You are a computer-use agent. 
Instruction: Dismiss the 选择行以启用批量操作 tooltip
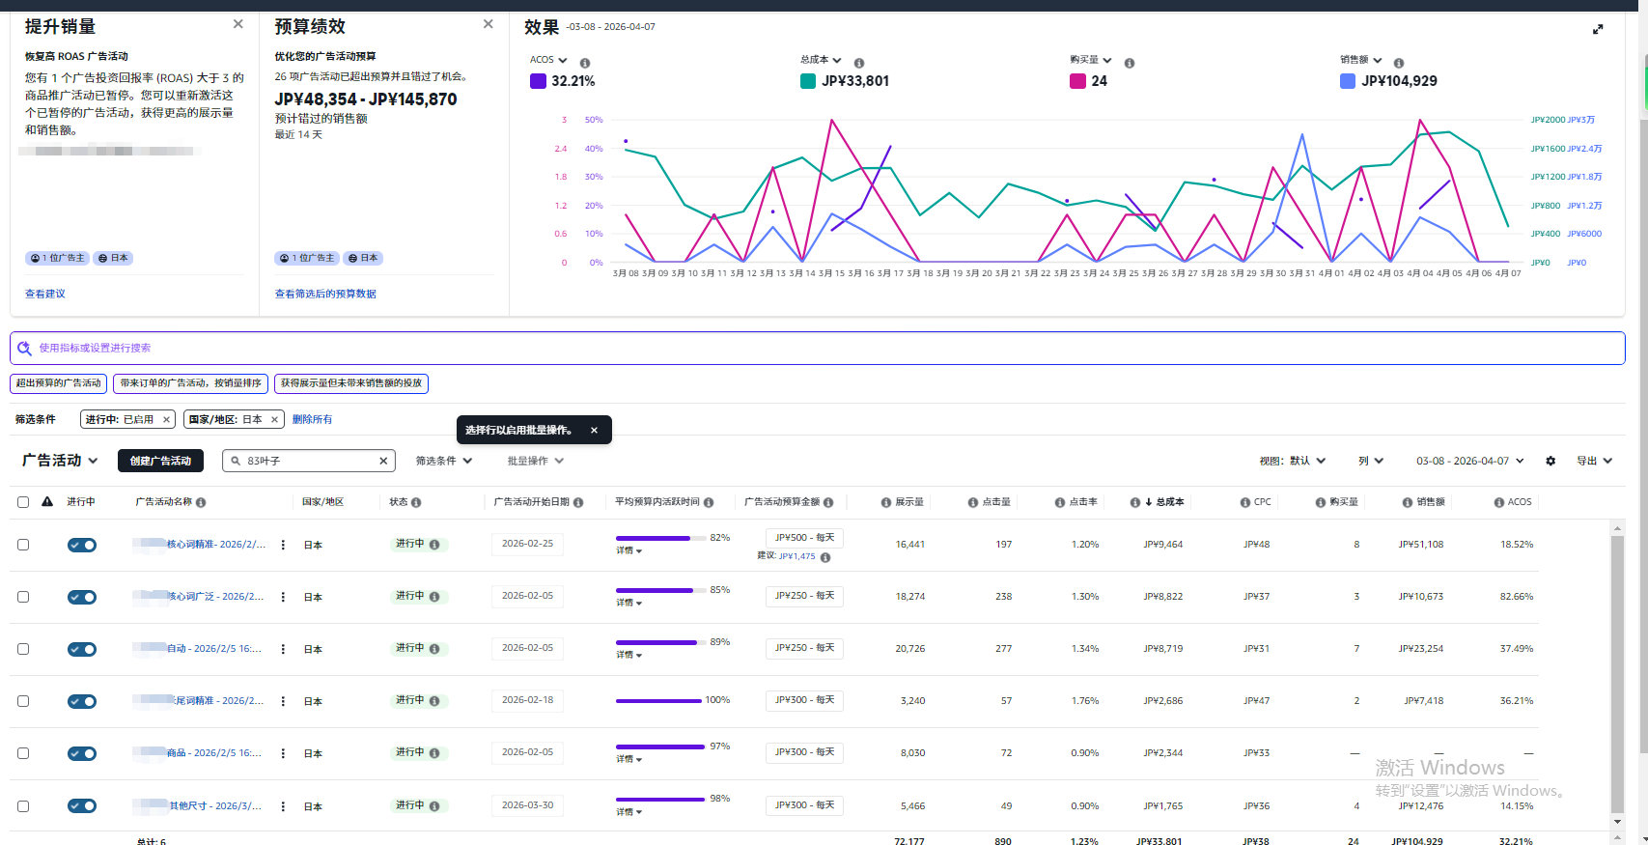(594, 431)
